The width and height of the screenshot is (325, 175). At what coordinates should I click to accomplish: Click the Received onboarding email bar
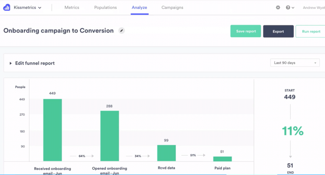pos(53,130)
